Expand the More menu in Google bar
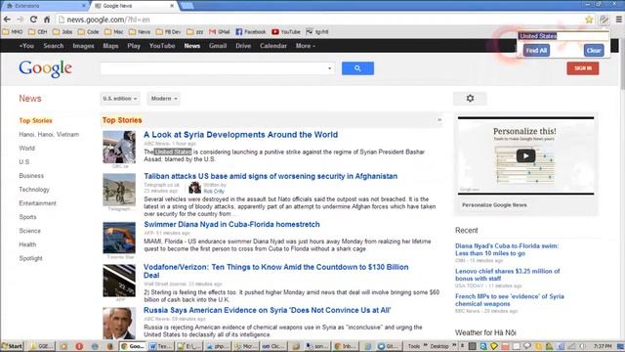Image resolution: width=625 pixels, height=352 pixels. [306, 46]
